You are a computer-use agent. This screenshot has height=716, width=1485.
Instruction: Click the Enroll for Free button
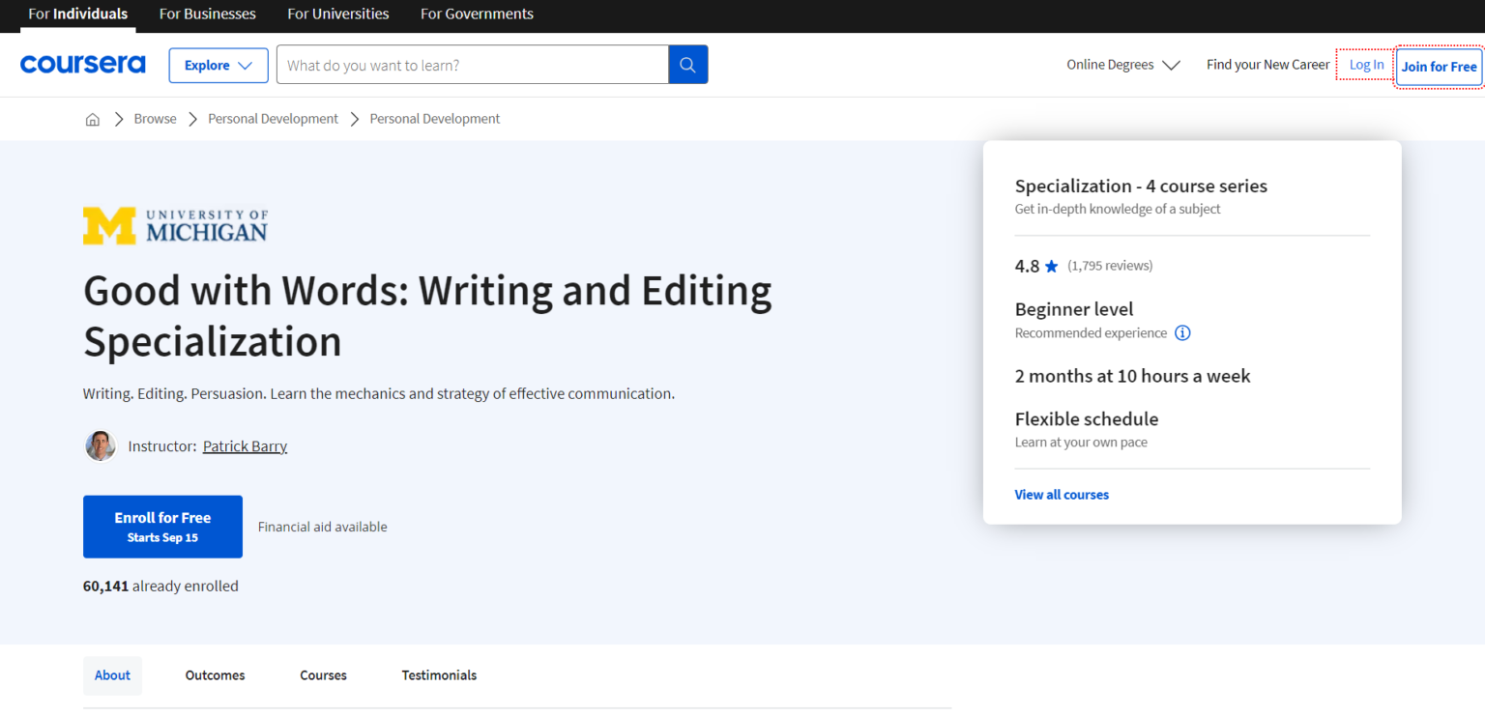(x=162, y=526)
